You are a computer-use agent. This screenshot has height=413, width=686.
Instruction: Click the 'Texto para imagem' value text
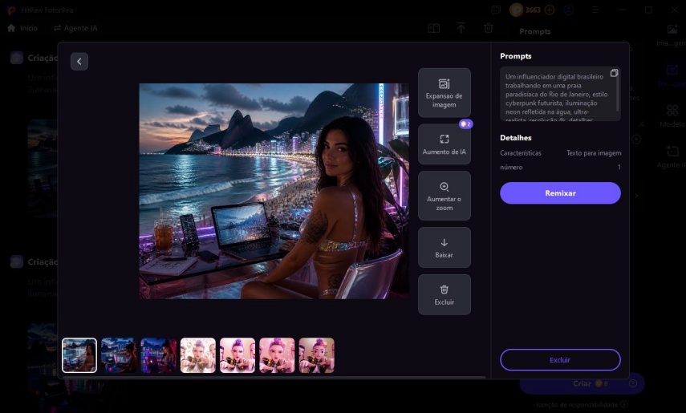tap(594, 153)
